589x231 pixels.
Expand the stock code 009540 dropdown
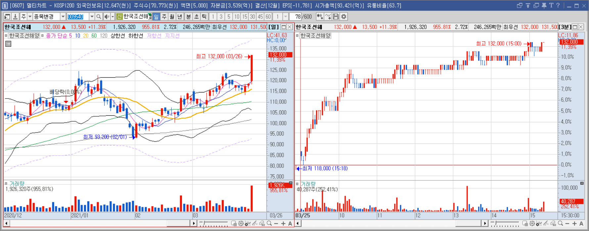coord(92,17)
